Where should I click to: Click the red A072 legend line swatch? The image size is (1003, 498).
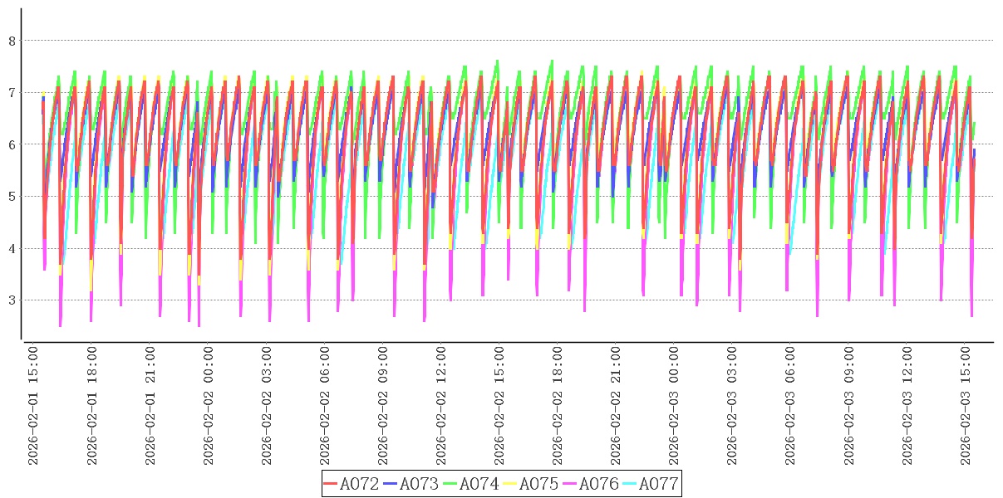coord(331,484)
